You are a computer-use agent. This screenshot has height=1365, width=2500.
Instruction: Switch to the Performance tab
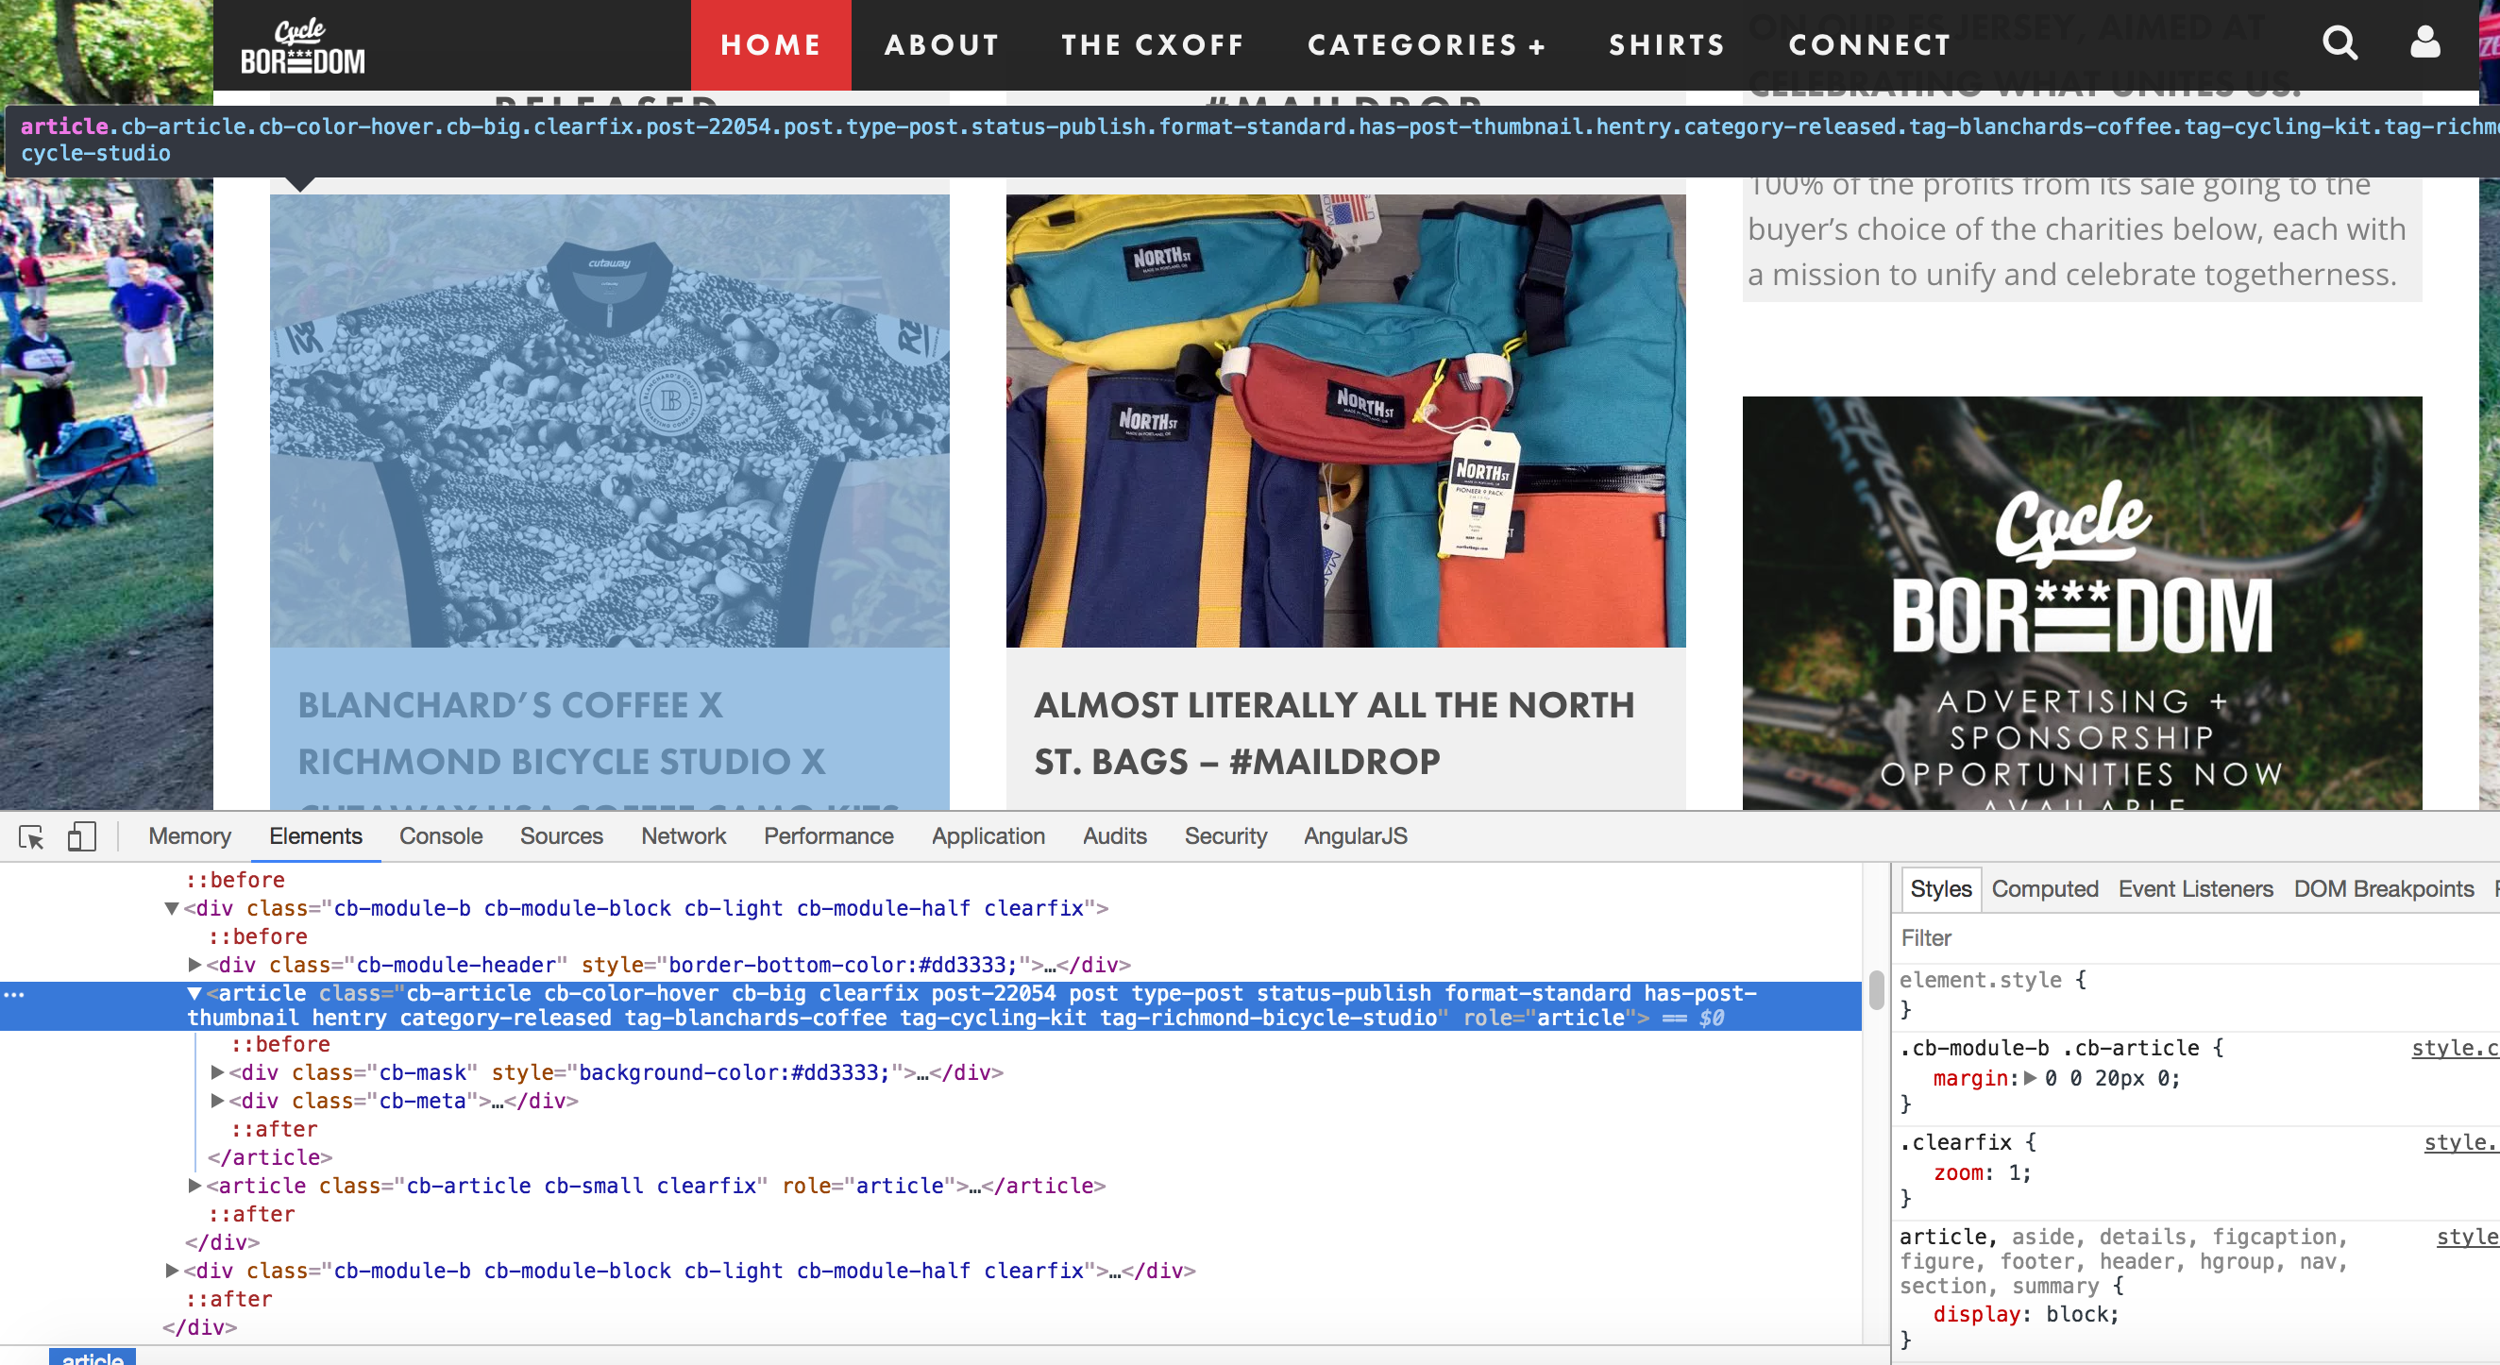coord(828,836)
